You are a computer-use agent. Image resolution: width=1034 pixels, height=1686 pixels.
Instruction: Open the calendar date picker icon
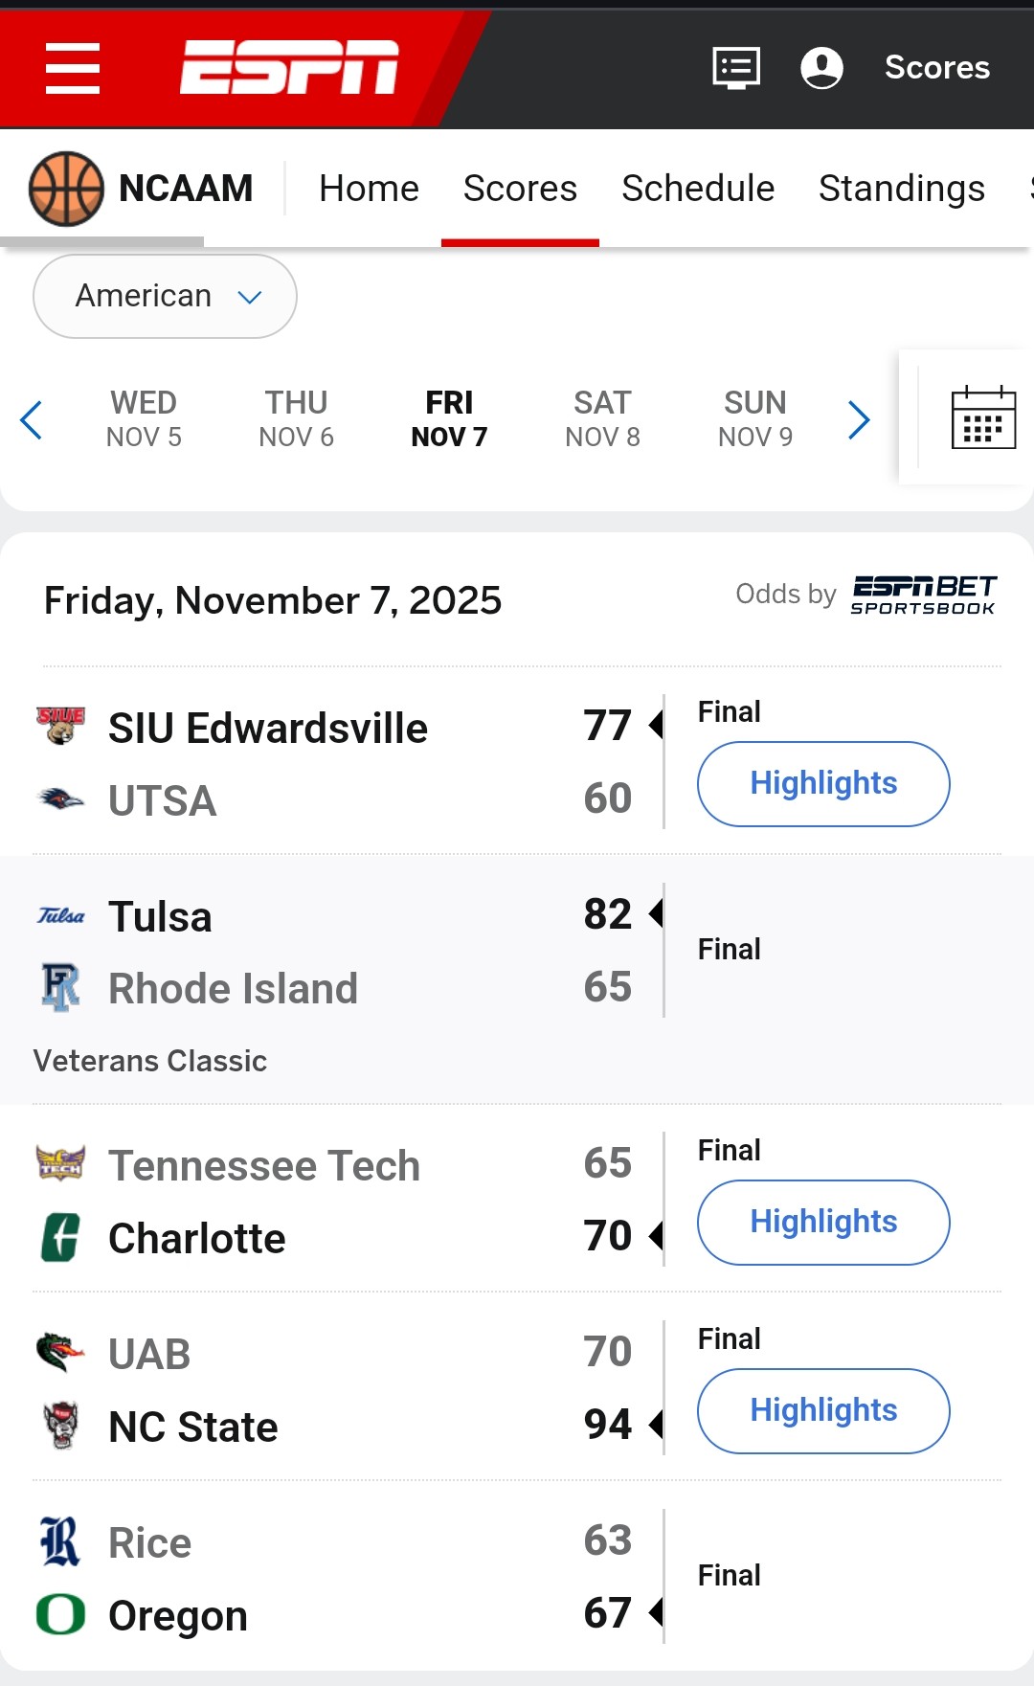[983, 417]
